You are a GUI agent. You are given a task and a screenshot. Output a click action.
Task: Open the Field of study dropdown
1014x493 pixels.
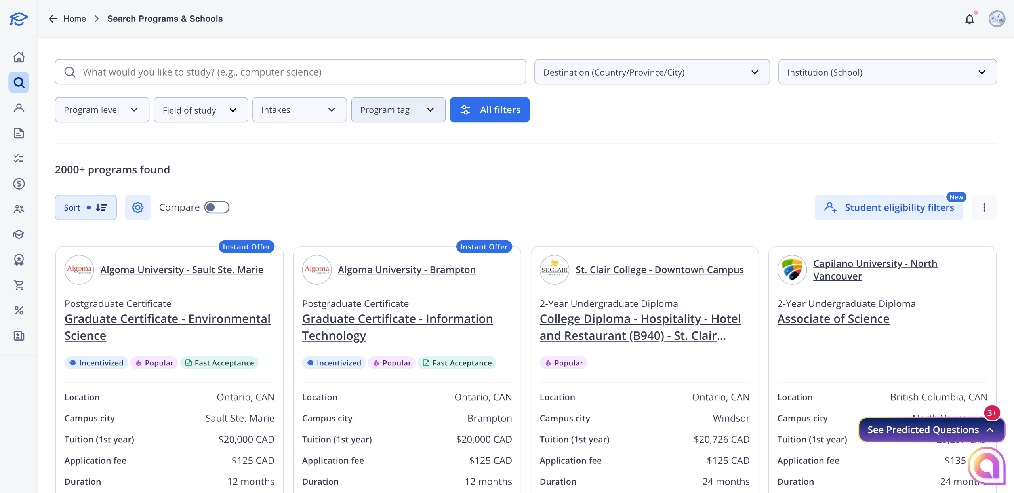pos(200,110)
